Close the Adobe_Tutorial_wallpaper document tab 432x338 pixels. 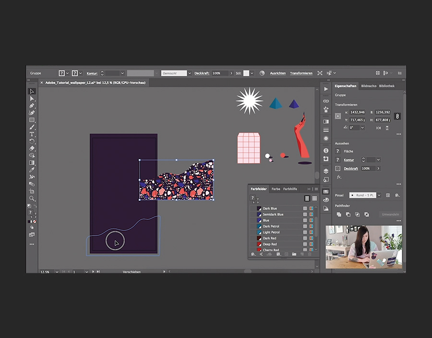pyautogui.click(x=42, y=83)
